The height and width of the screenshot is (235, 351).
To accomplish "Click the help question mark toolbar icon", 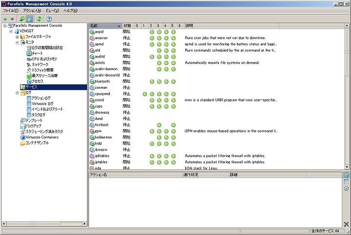I will pyautogui.click(x=49, y=19).
